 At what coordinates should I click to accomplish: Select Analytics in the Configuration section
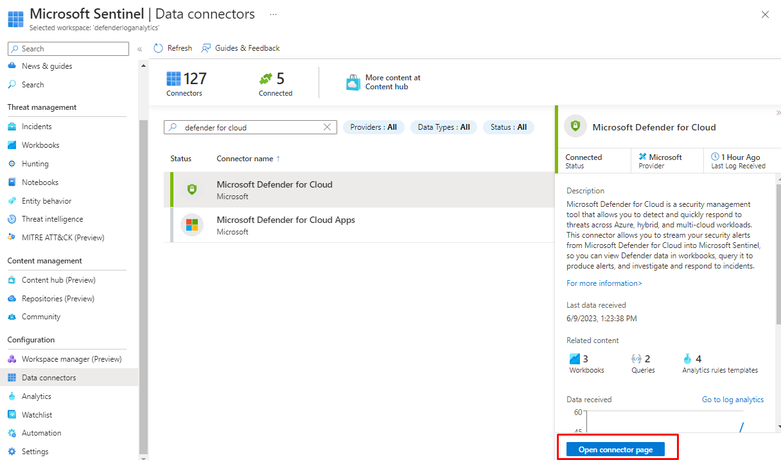click(x=36, y=396)
